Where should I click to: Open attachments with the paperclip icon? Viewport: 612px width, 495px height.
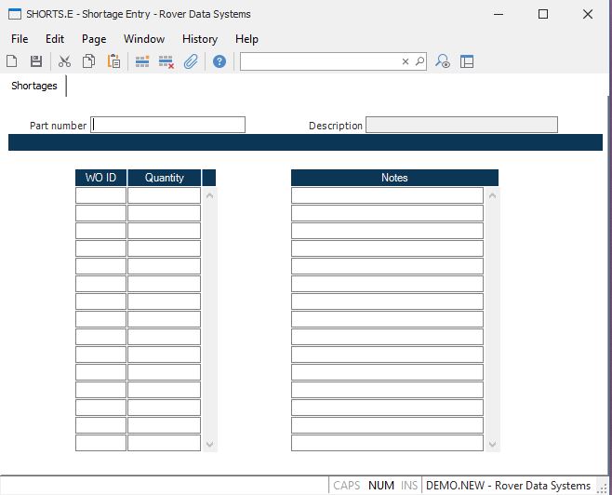[x=191, y=61]
